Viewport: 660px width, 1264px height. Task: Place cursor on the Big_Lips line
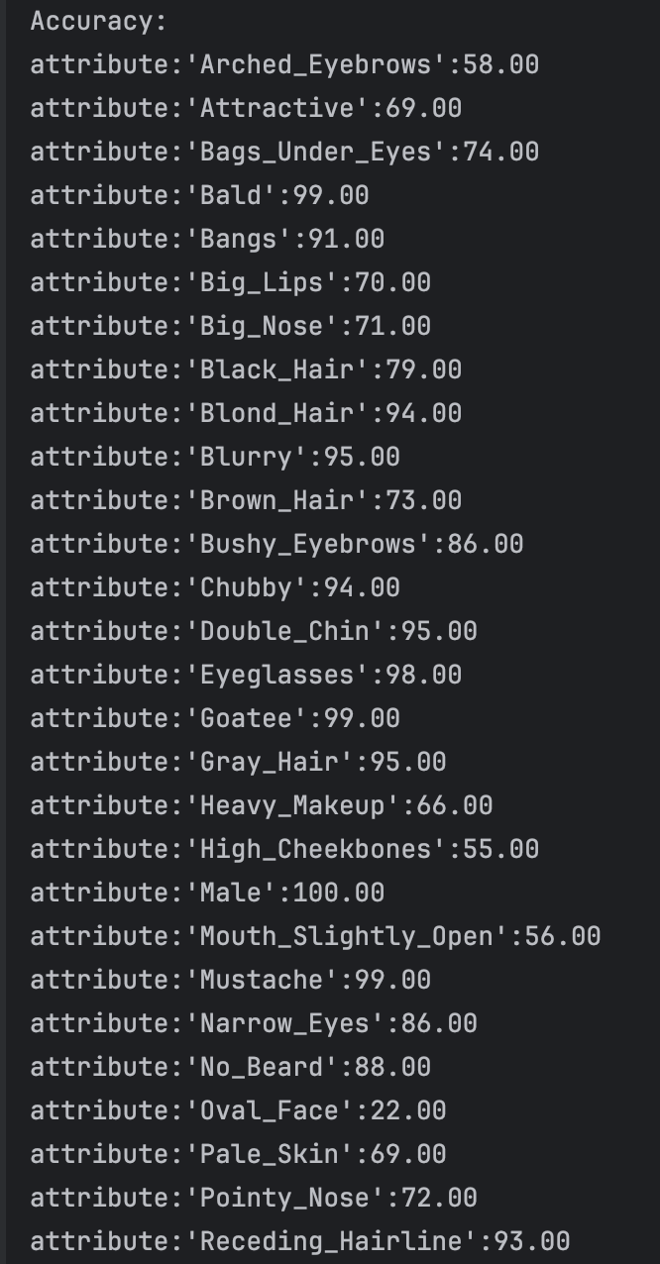(230, 282)
